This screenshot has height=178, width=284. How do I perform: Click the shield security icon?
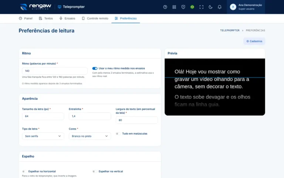click(x=183, y=7)
